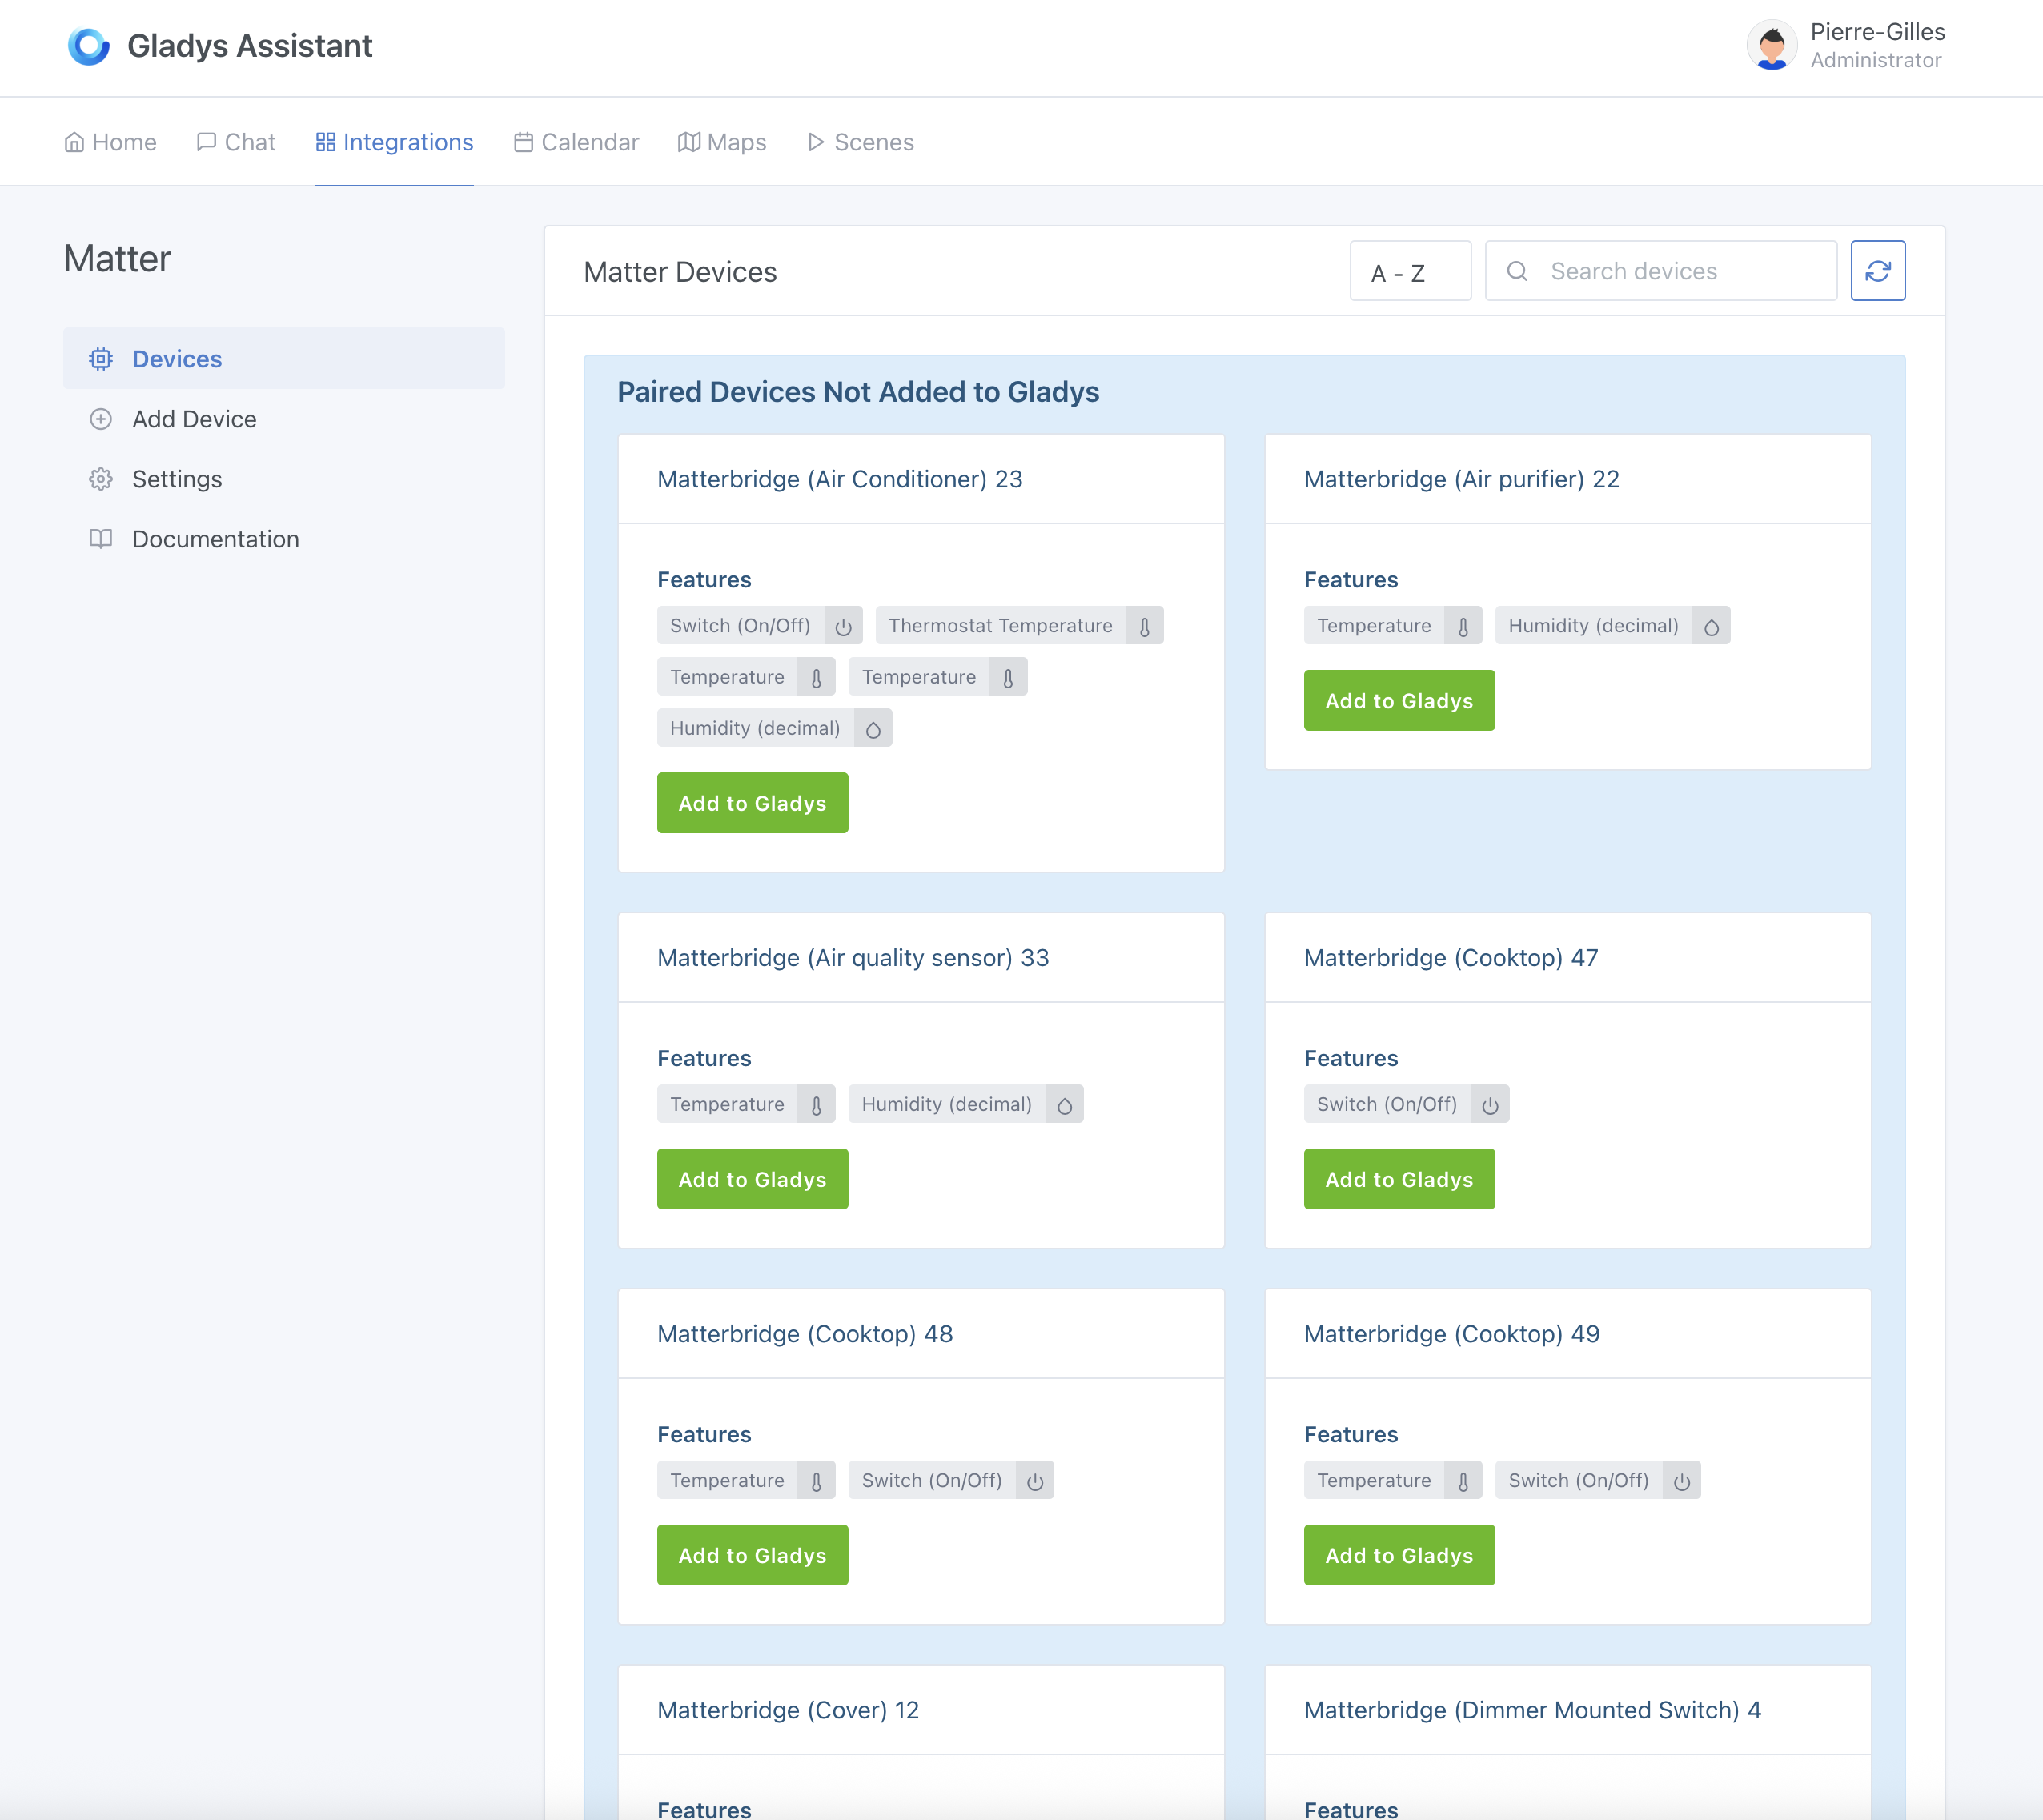This screenshot has width=2043, height=1820.
Task: Click the Settings gear icon in sidebar
Action: [x=101, y=479]
